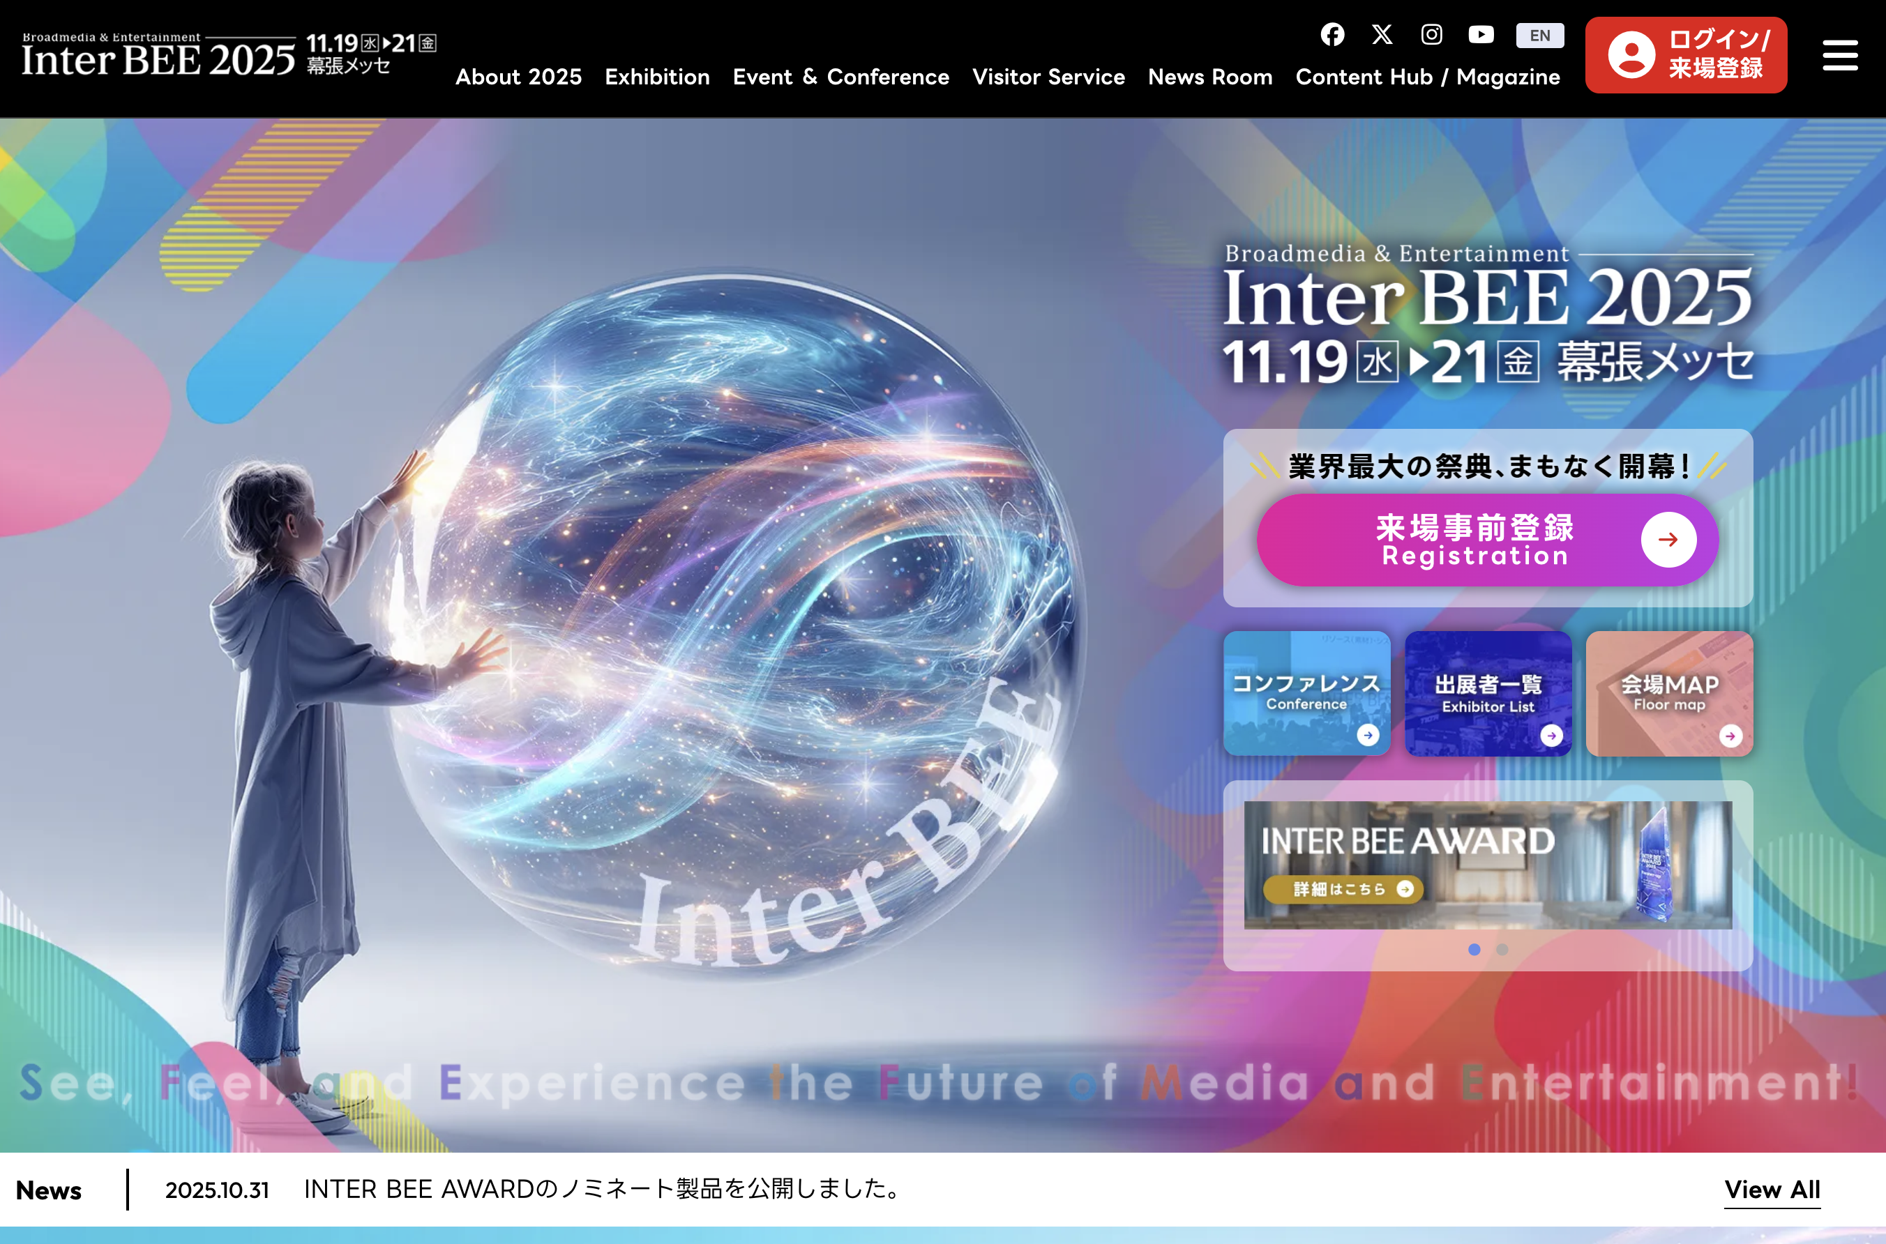Open the X (Twitter) profile

point(1382,35)
